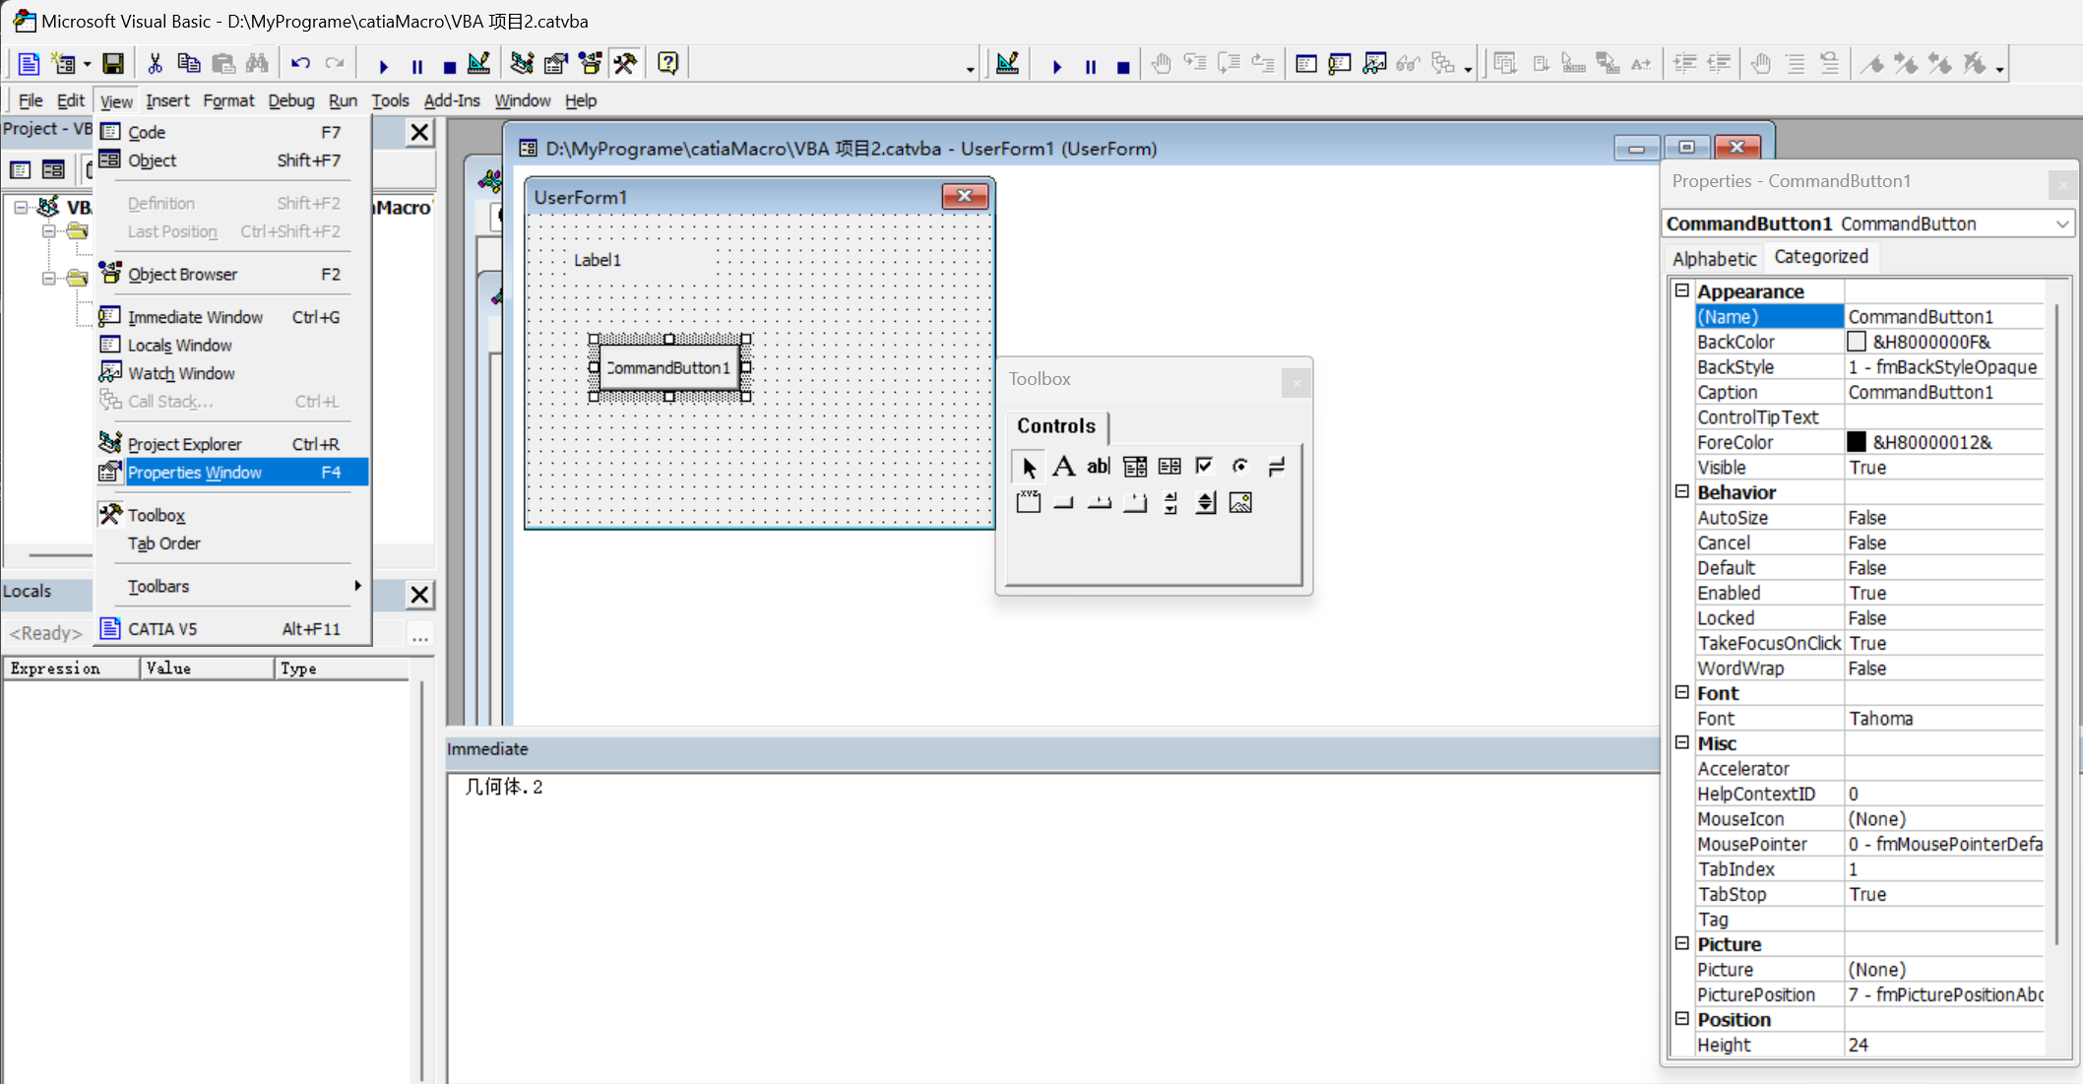Click the Font value Tahoma
Screen dimensions: 2083x1084
(x=1944, y=719)
